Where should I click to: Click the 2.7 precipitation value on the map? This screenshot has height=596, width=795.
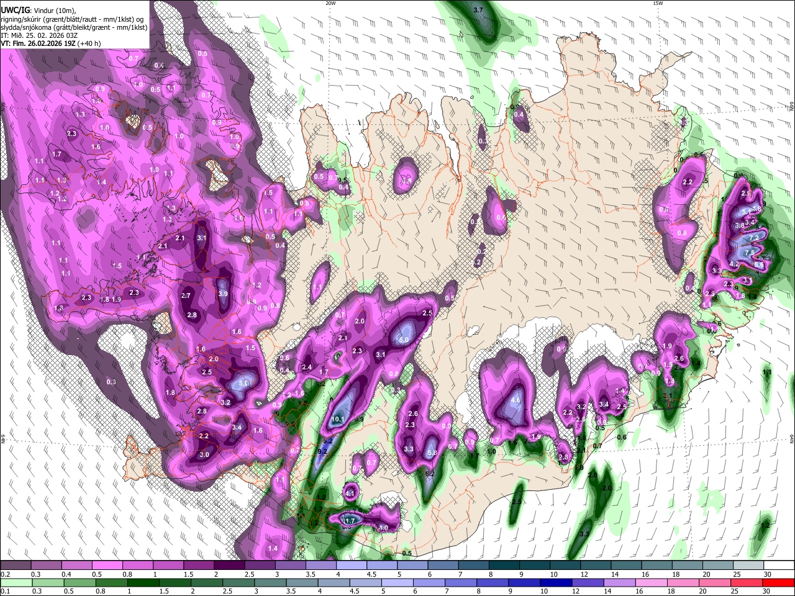click(186, 296)
